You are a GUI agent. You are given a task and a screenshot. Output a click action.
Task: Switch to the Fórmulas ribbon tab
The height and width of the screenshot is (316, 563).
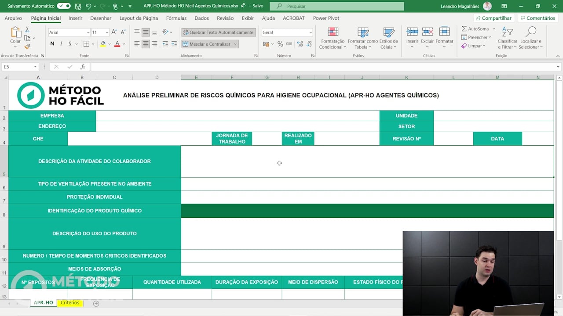point(176,18)
